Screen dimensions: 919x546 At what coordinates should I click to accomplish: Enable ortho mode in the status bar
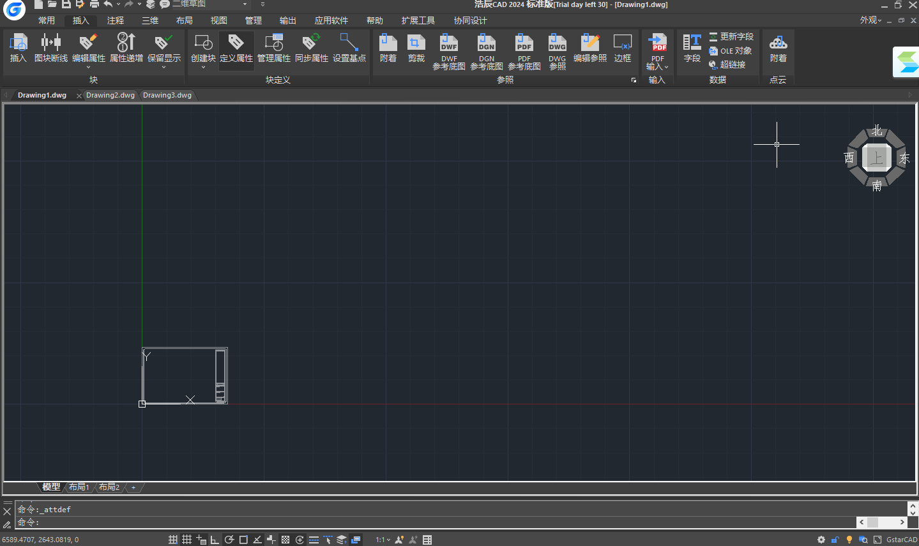pyautogui.click(x=215, y=539)
